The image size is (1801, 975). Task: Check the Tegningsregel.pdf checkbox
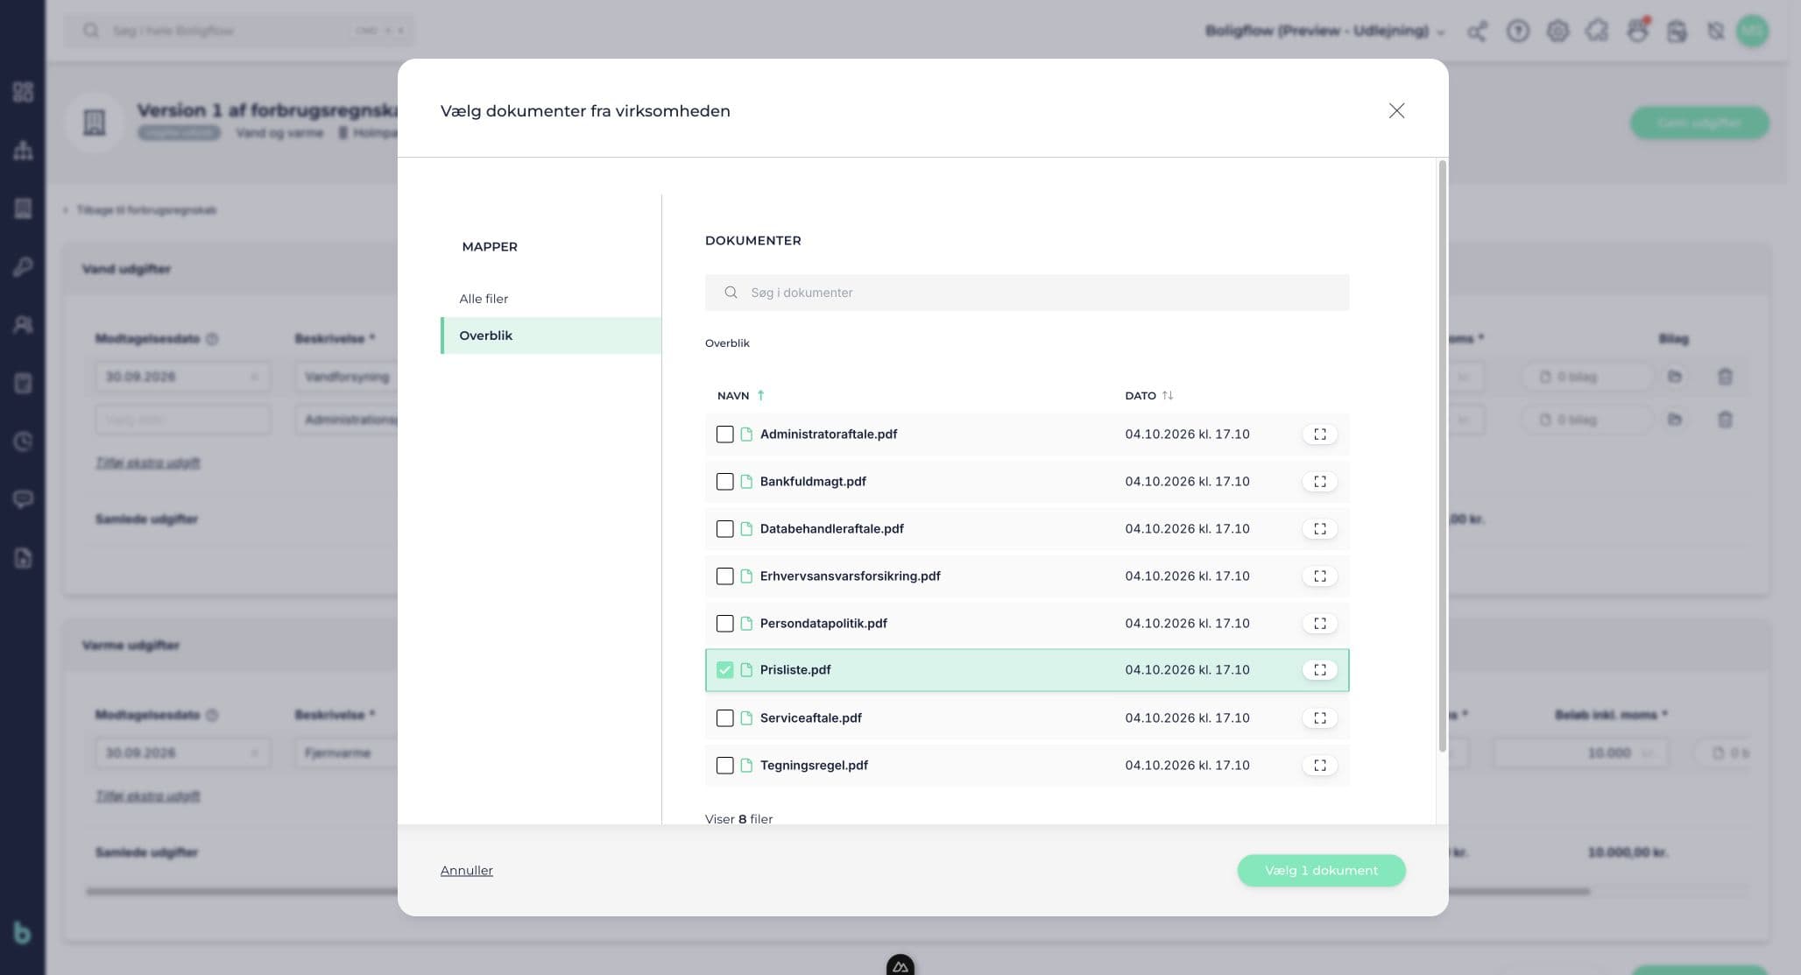pos(724,766)
